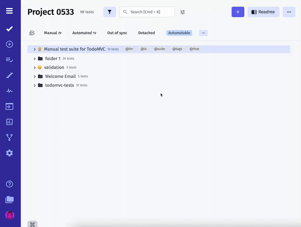Open the hamburger menu in the sidebar
Viewport: 301px width, 227px height.
(9, 11)
